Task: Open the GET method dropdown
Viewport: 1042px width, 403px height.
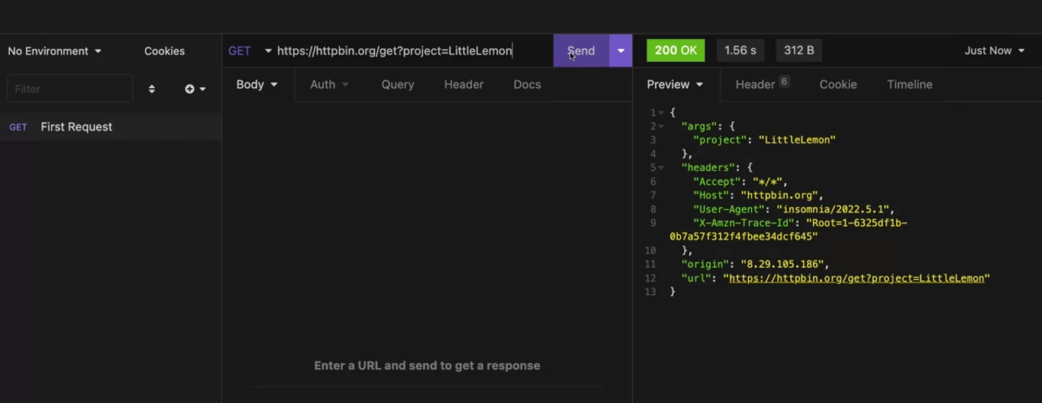Action: [250, 51]
